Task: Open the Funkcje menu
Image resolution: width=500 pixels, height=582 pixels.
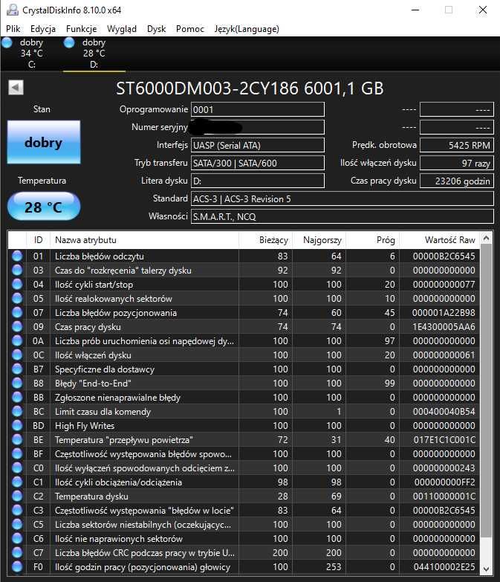Action: point(81,29)
